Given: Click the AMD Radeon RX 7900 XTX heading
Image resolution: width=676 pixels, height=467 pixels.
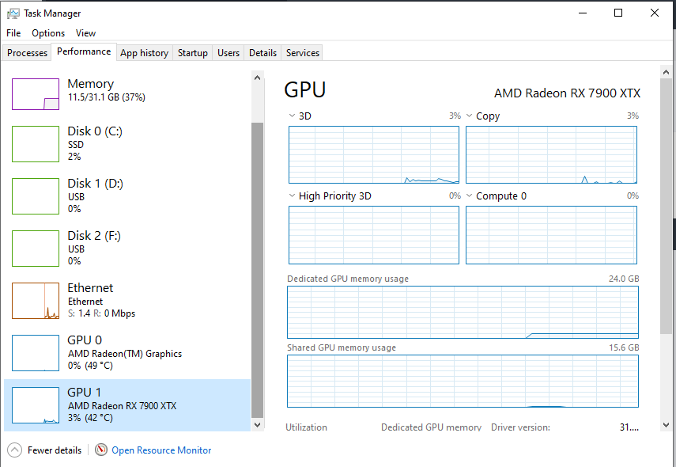Looking at the screenshot, I should (x=567, y=93).
